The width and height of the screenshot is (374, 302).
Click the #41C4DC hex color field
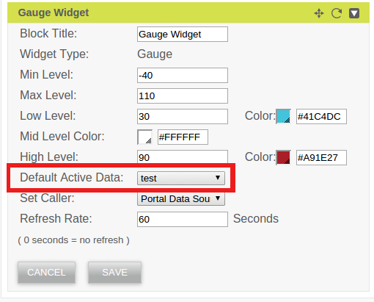[321, 116]
